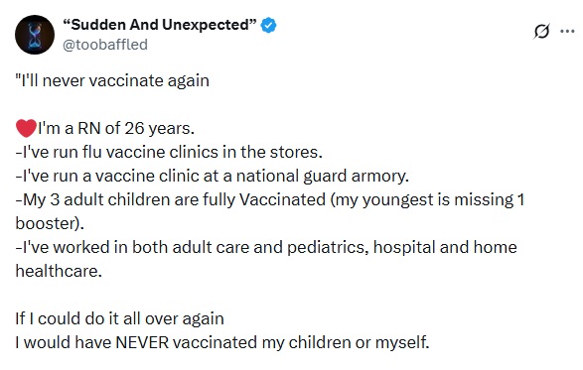Click the word "healthcare."
This screenshot has height=370, width=583.
[x=59, y=271]
